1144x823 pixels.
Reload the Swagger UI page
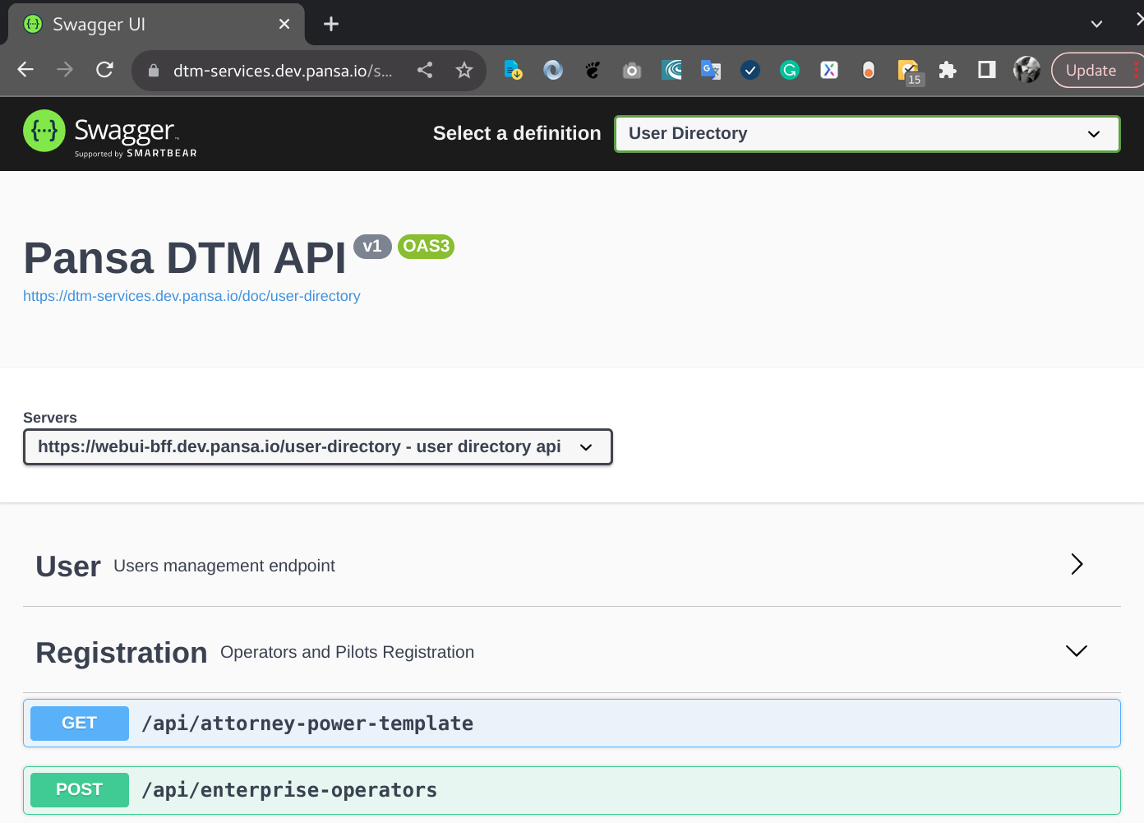[104, 70]
